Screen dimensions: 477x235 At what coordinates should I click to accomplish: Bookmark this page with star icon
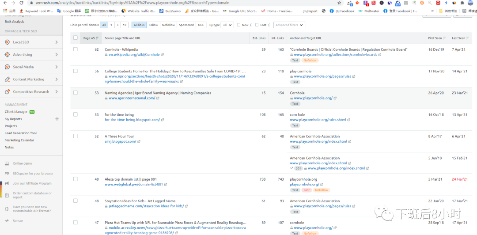[x=339, y=3]
